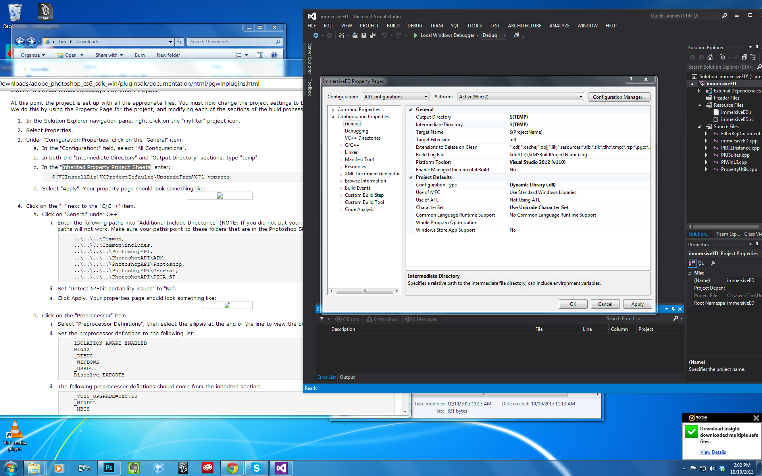The image size is (762, 476).
Task: Click Save All on the toolbar
Action: (x=372, y=35)
